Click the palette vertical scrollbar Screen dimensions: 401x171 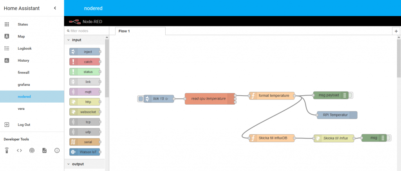pos(107,69)
